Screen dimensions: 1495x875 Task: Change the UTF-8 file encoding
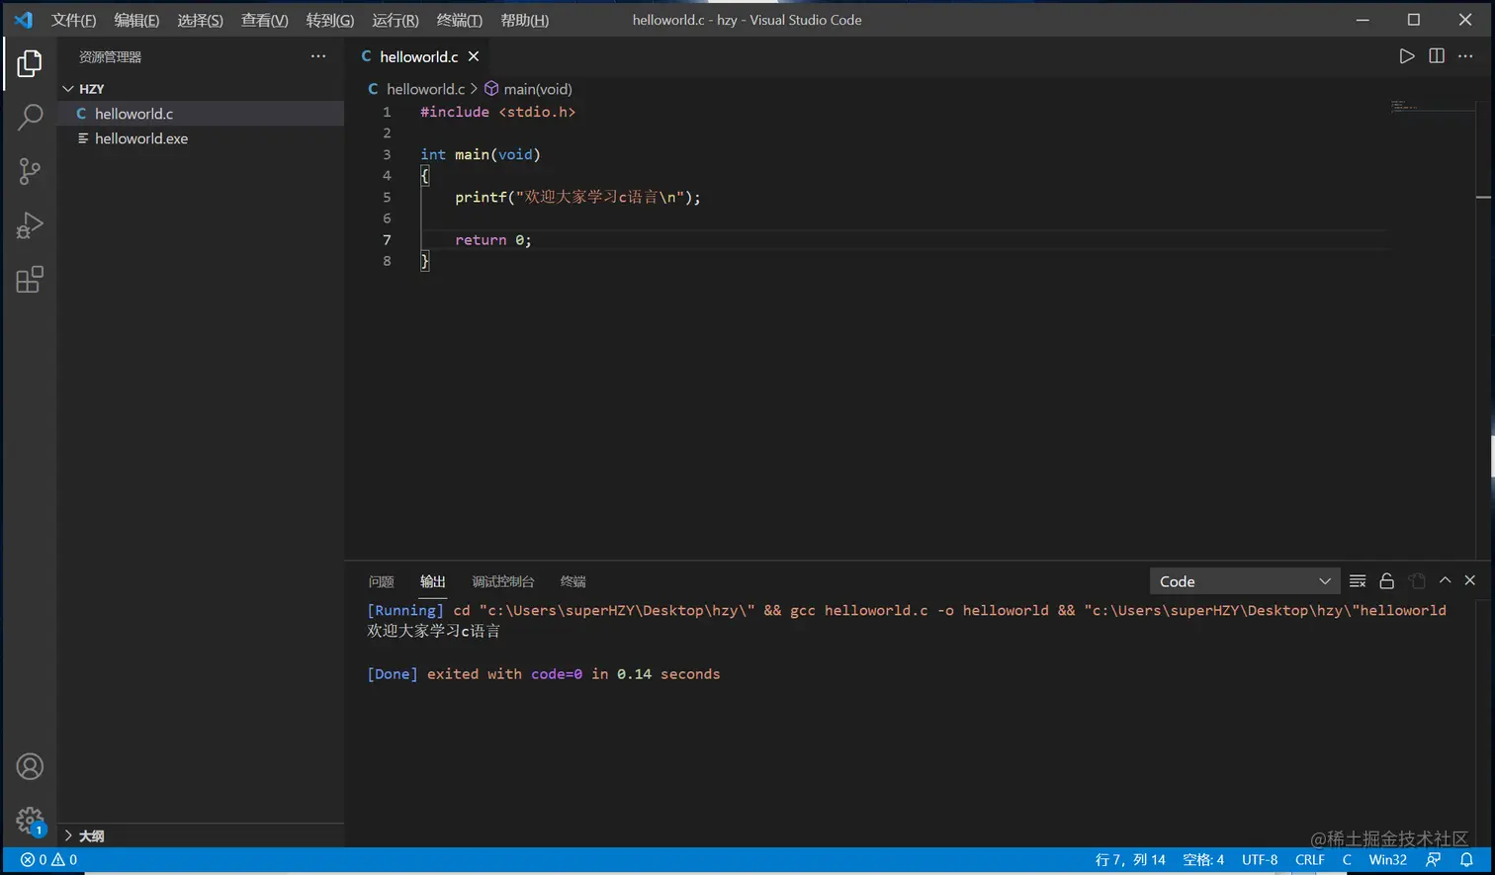coord(1259,860)
